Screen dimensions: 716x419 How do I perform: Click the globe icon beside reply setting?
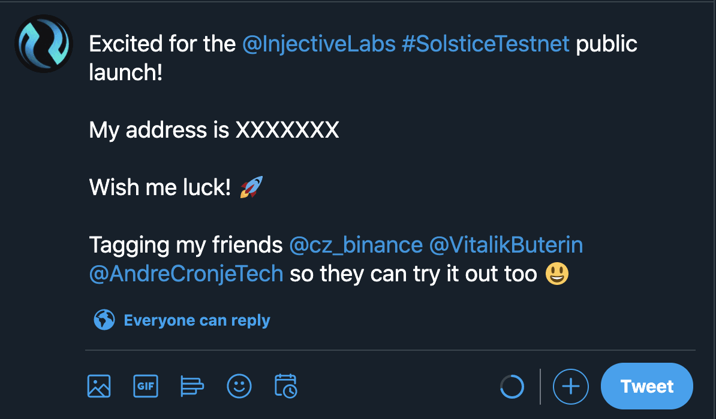[x=104, y=320]
